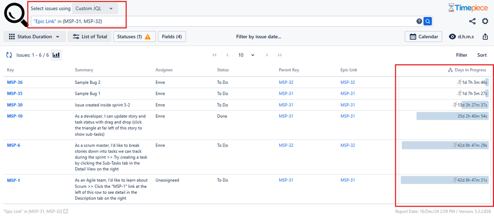494x216 pixels.
Task: Open issue MSP-35 key link
Action: [15, 94]
